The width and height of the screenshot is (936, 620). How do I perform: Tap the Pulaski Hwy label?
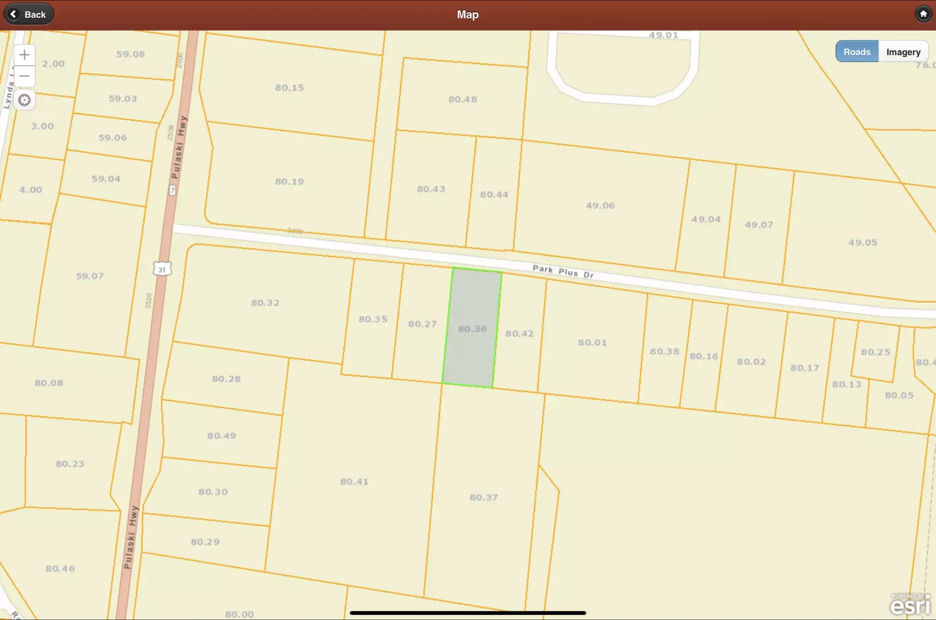179,147
